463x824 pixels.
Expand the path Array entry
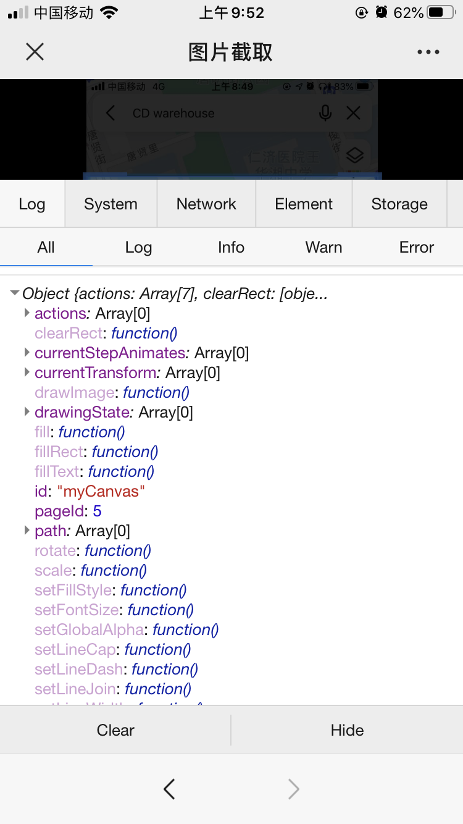tap(26, 531)
